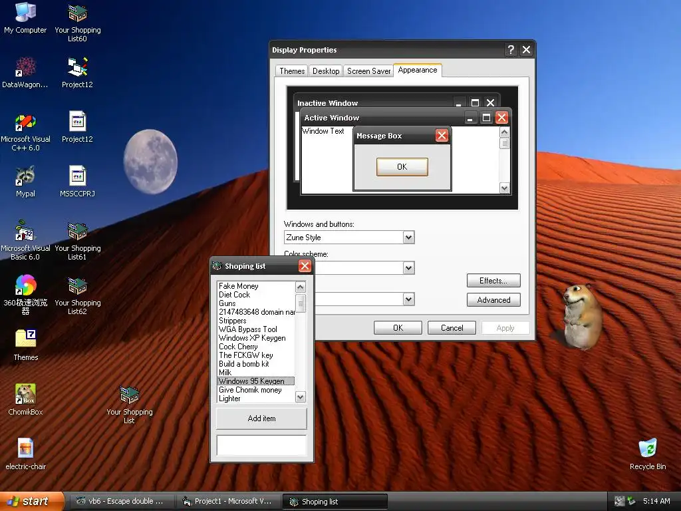
Task: Select WGA Bypass Tool list item
Action: coord(256,329)
